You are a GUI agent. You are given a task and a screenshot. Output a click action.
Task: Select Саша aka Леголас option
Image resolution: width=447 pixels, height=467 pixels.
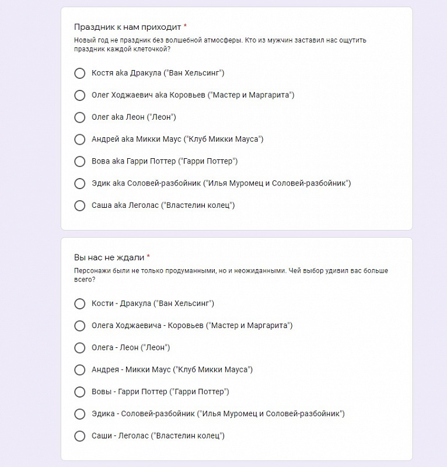coord(79,205)
